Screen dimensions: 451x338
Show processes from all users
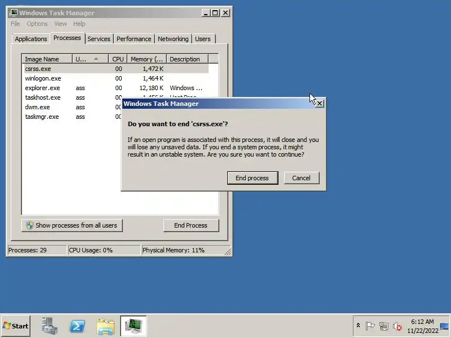(72, 225)
